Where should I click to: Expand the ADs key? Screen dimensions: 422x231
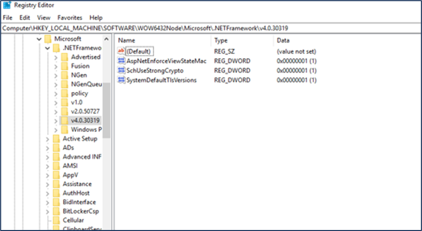pyautogui.click(x=47, y=148)
